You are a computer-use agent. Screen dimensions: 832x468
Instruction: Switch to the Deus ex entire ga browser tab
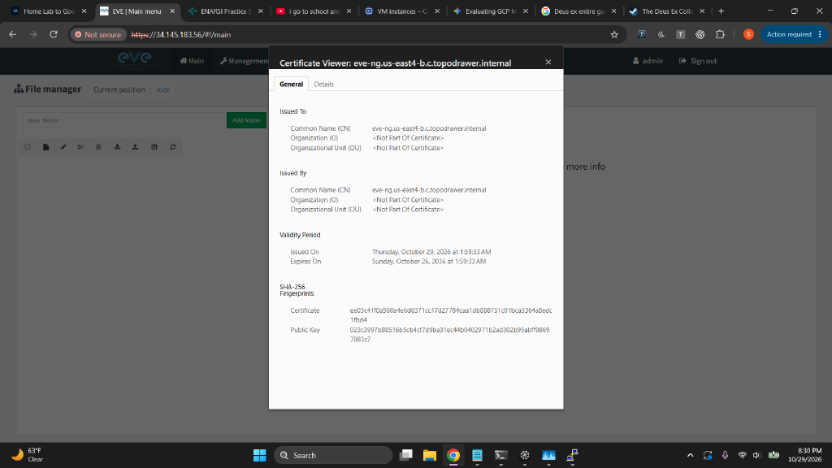coord(578,11)
